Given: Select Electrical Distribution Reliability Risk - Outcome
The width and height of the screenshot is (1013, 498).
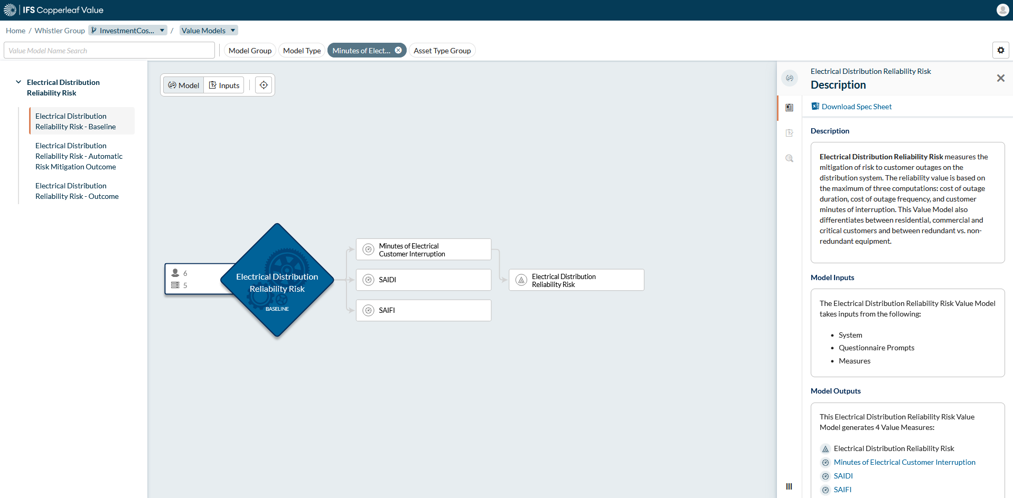Looking at the screenshot, I should click(x=77, y=191).
